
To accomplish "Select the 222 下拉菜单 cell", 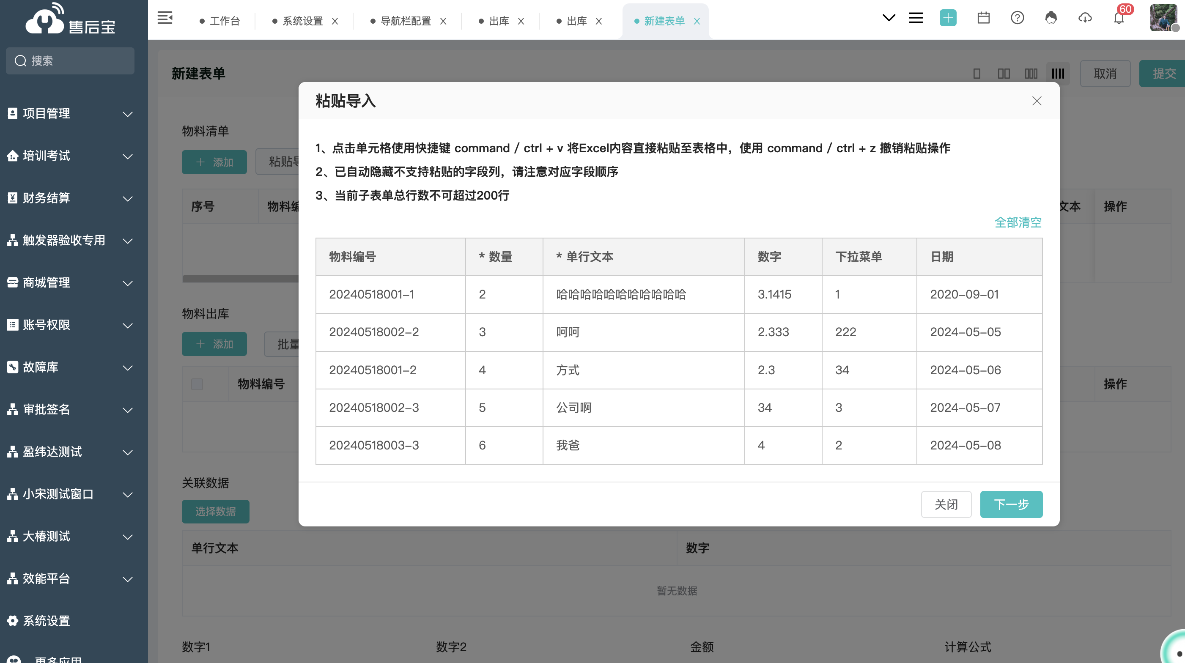I will point(869,332).
